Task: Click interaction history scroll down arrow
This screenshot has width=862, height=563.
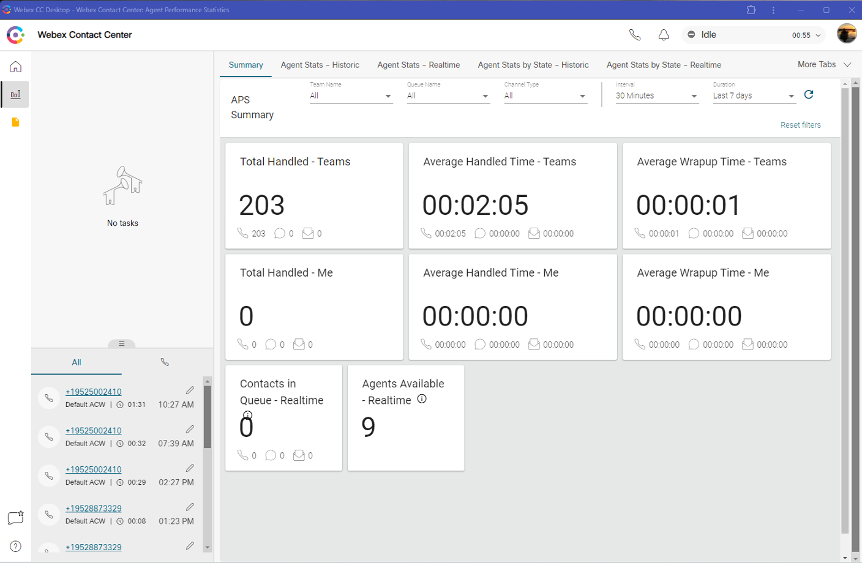Action: (x=208, y=548)
